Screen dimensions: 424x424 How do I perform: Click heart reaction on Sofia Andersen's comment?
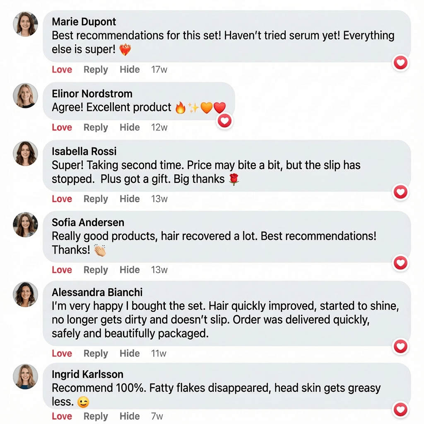[x=400, y=263]
